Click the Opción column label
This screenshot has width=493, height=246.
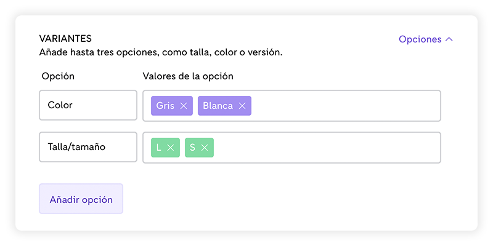click(x=58, y=76)
